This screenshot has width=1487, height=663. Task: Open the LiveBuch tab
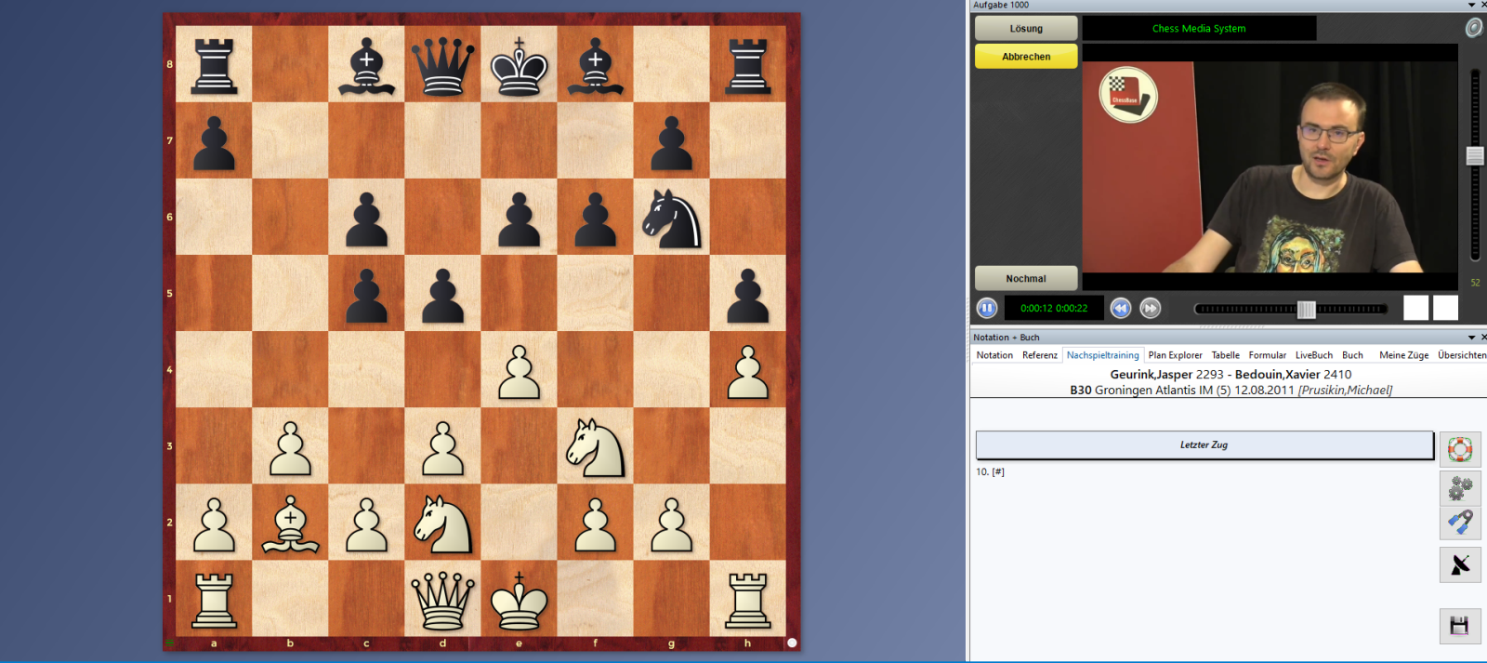pos(1313,355)
